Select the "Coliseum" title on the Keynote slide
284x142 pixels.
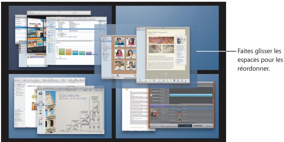pyautogui.click(x=69, y=95)
